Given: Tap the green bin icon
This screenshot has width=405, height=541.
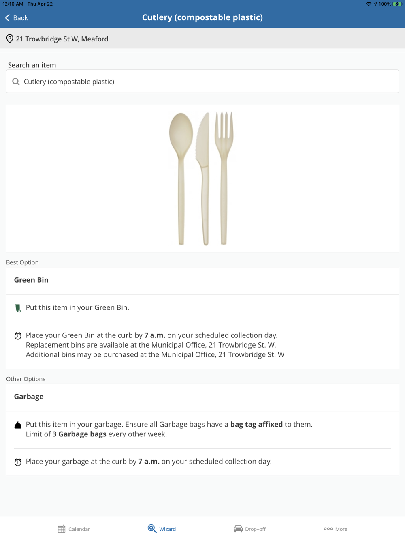Looking at the screenshot, I should 18,308.
